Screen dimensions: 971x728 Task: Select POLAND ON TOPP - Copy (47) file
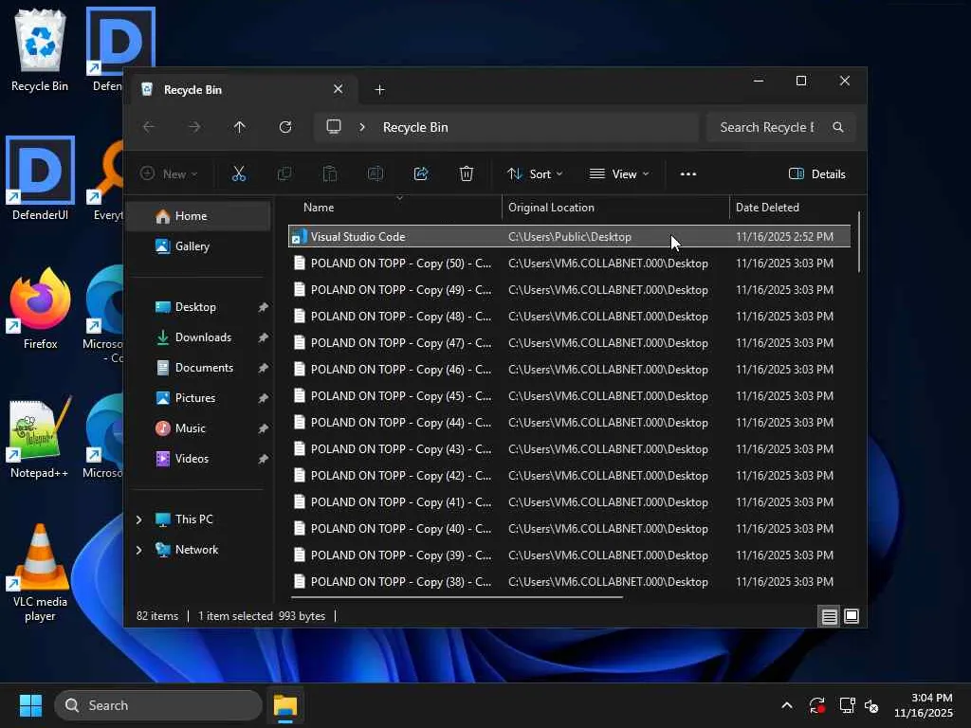point(569,343)
